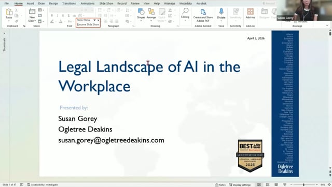This screenshot has height=187, width=332.
Task: Start Slide Show from status bar
Action: click(285, 185)
